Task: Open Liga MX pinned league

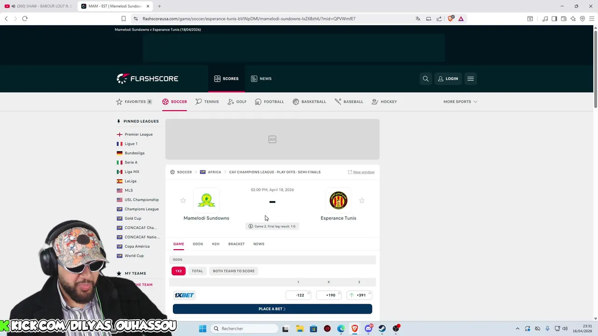Action: 132,172
